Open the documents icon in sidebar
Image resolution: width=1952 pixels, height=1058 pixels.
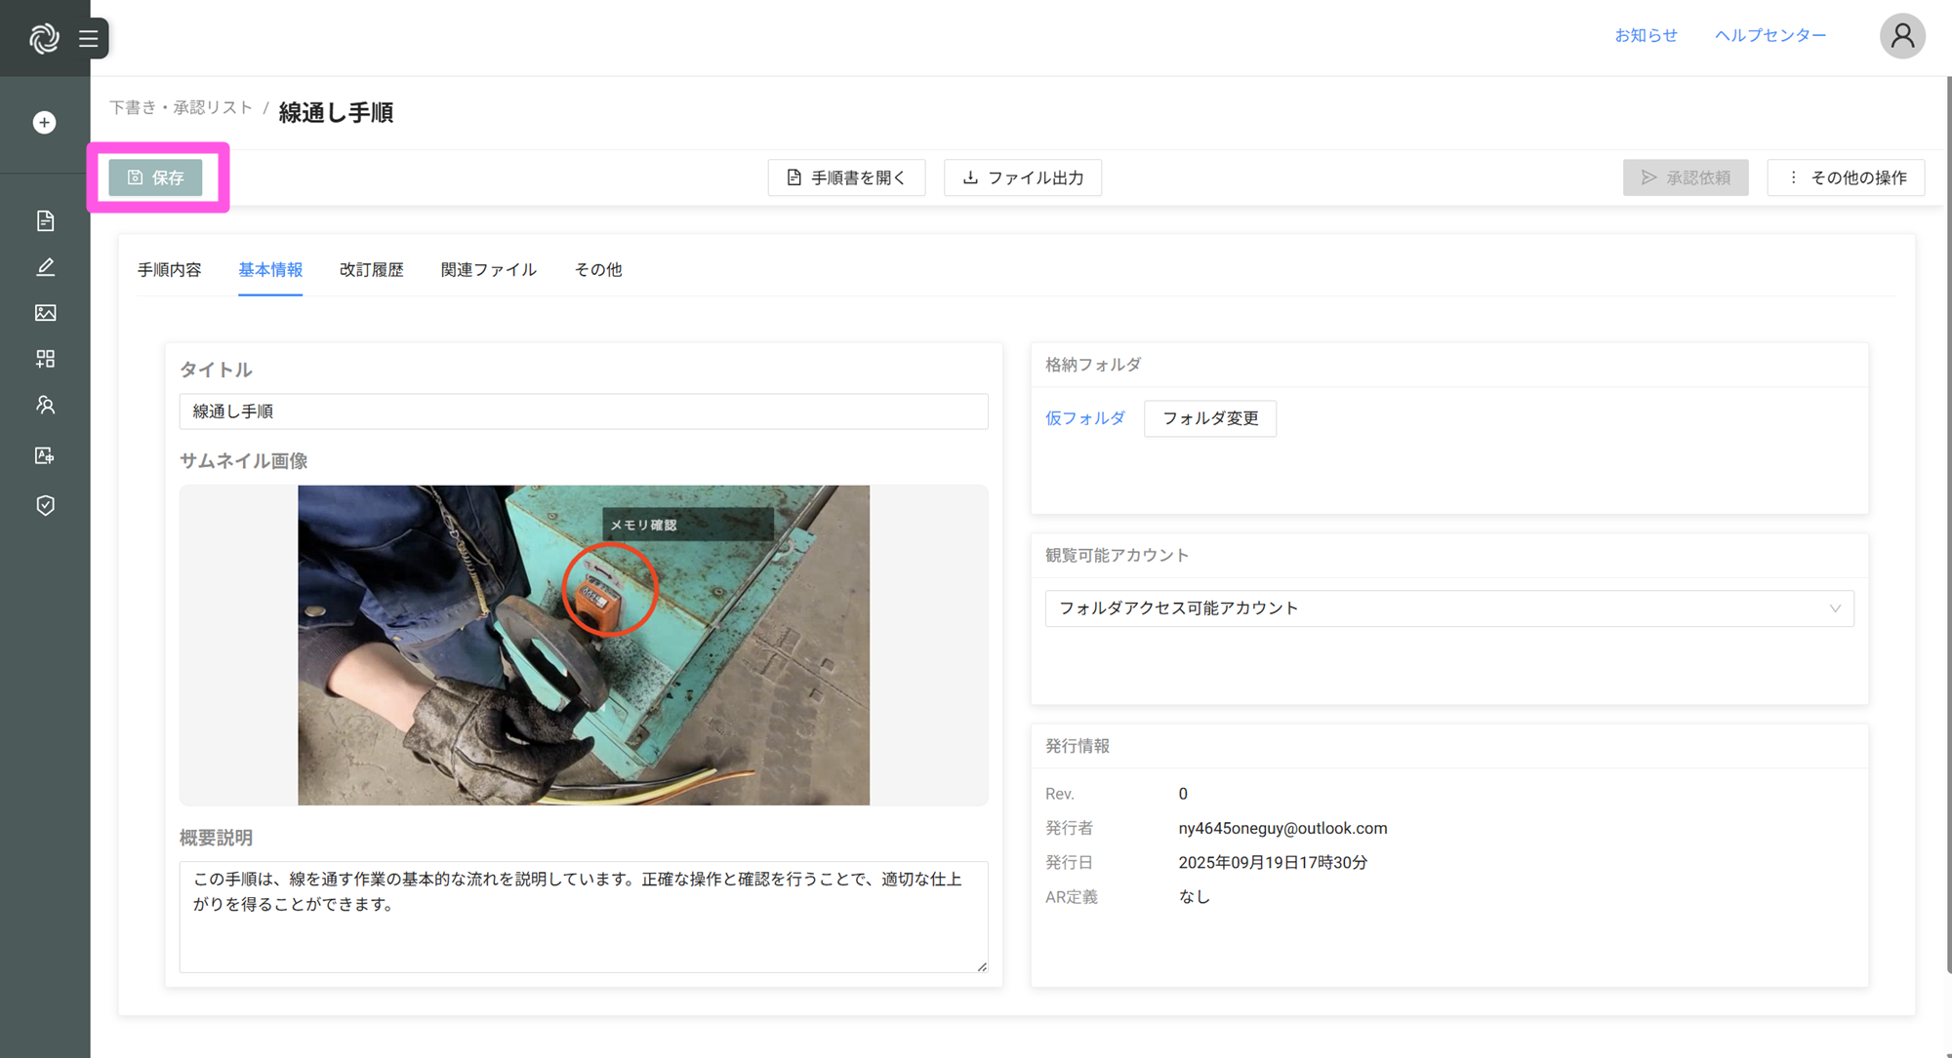(45, 220)
